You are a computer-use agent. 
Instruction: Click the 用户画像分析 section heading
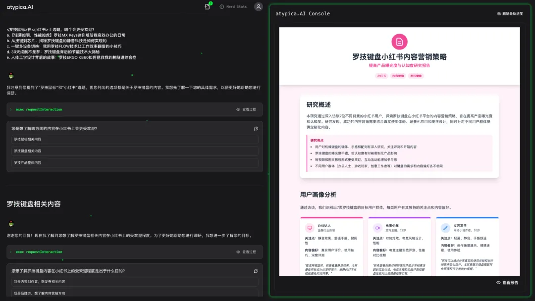[x=318, y=195]
